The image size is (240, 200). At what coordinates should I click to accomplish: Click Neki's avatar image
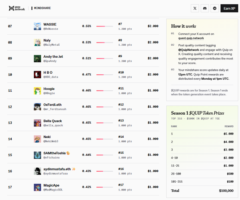pyautogui.click(x=37, y=139)
